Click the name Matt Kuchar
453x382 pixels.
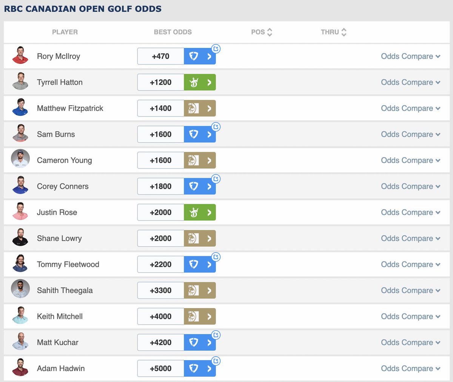coord(58,343)
